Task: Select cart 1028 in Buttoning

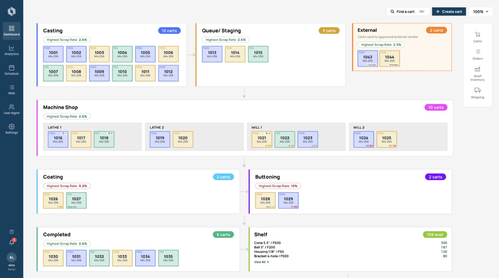Action: click(x=266, y=201)
